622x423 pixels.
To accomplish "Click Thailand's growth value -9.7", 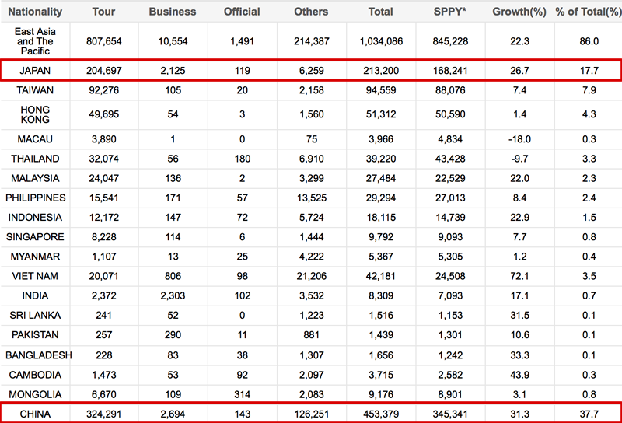I will (x=519, y=159).
